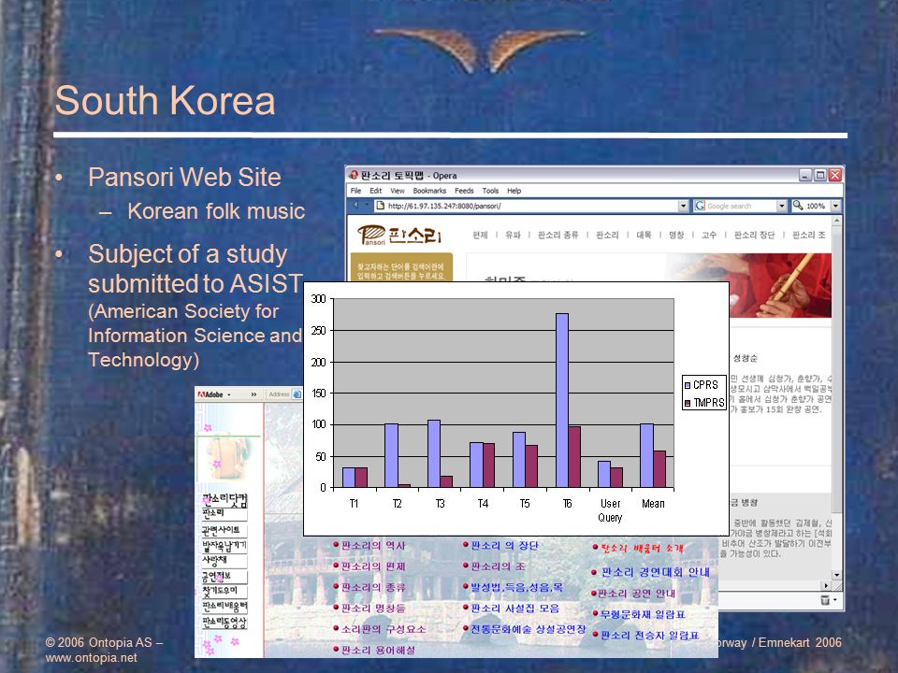Open the 판소리의 편제 link

pos(373,566)
